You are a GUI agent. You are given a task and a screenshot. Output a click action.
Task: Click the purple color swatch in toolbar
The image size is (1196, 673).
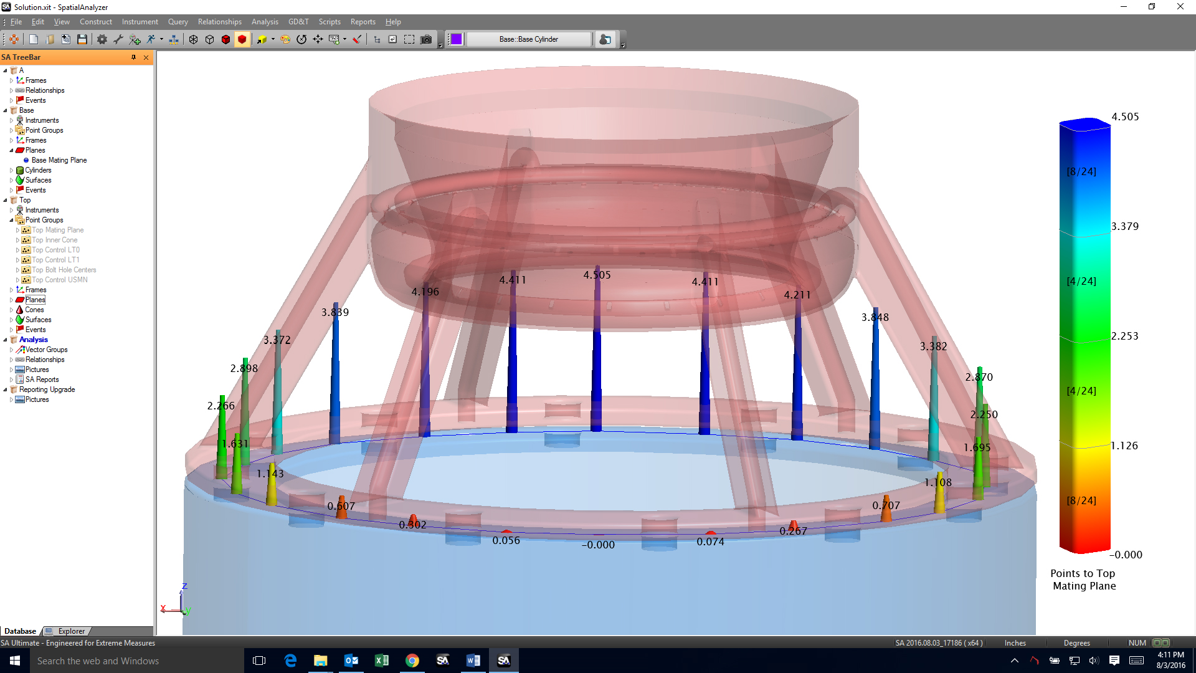tap(456, 39)
